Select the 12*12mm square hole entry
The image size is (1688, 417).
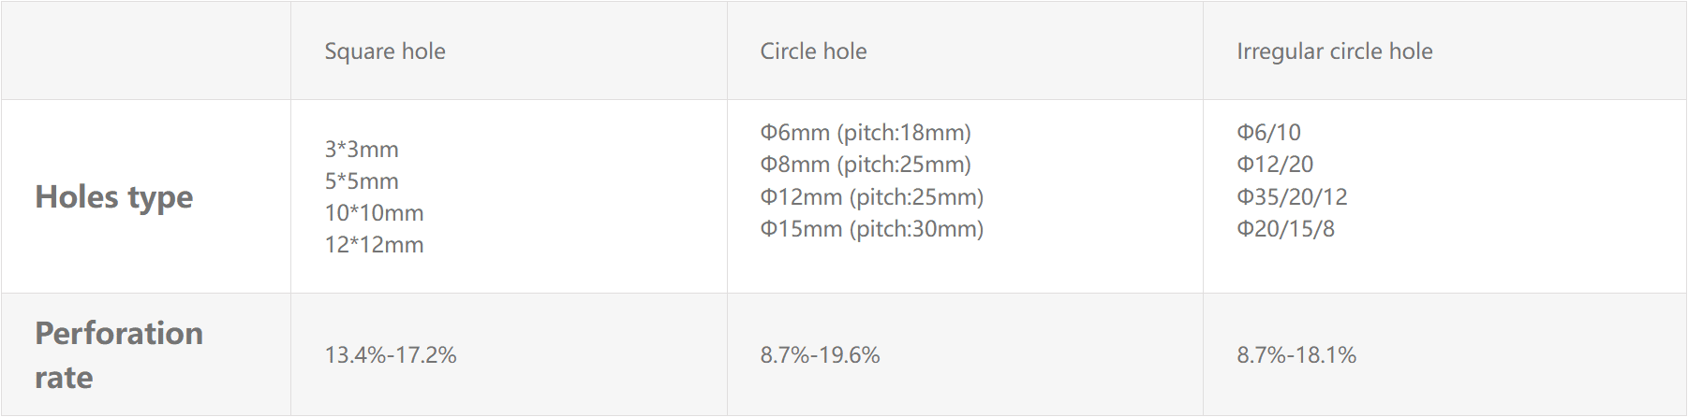click(374, 245)
